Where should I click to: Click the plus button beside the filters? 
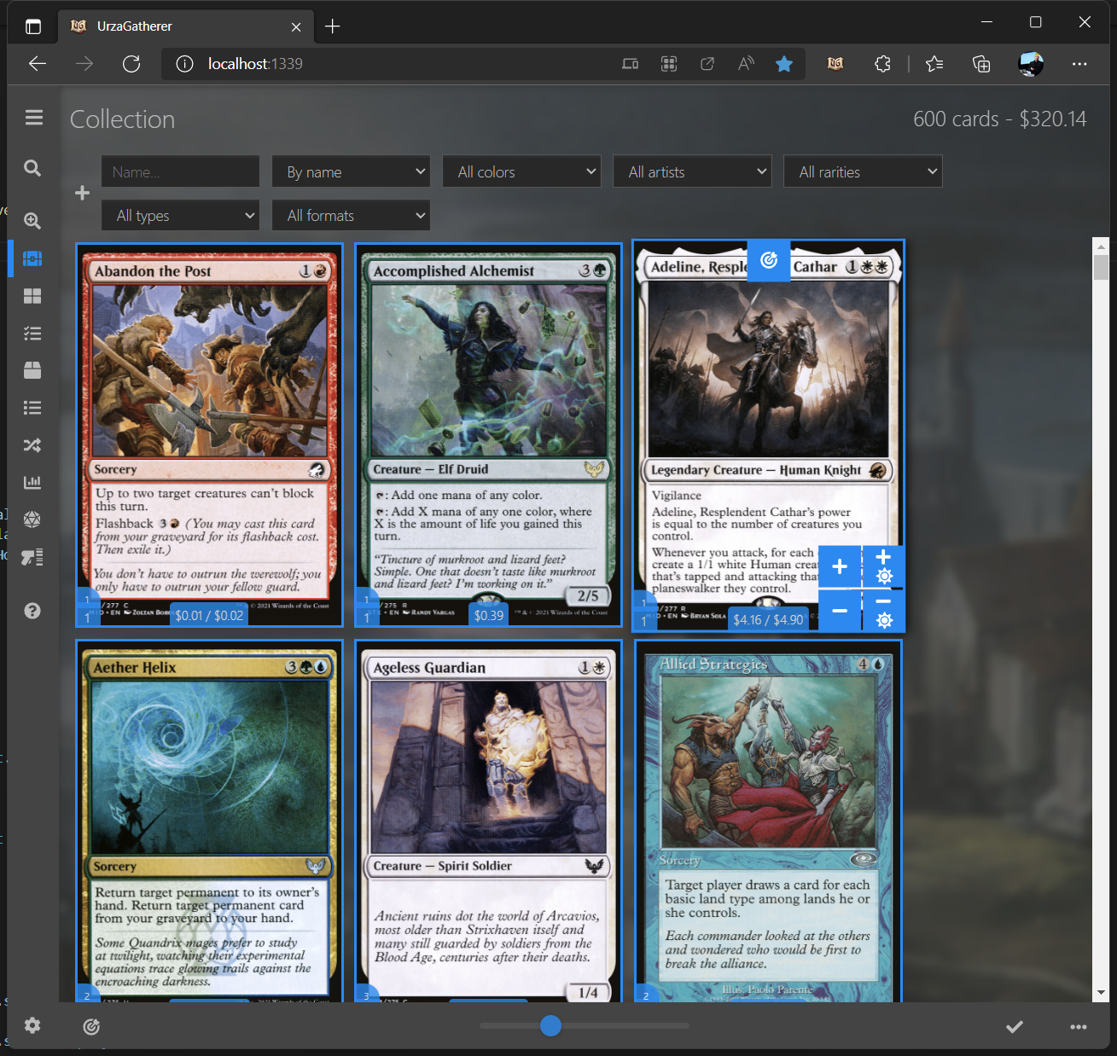click(82, 194)
